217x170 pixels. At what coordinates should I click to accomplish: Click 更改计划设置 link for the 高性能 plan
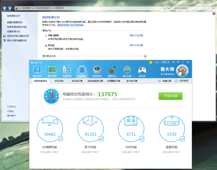coord(136,45)
